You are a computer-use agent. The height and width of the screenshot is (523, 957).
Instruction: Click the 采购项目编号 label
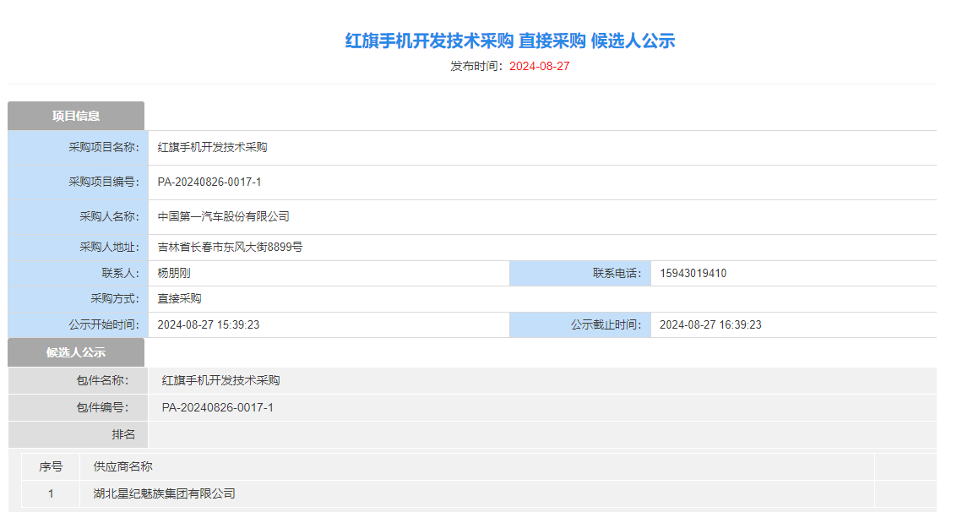tap(104, 182)
